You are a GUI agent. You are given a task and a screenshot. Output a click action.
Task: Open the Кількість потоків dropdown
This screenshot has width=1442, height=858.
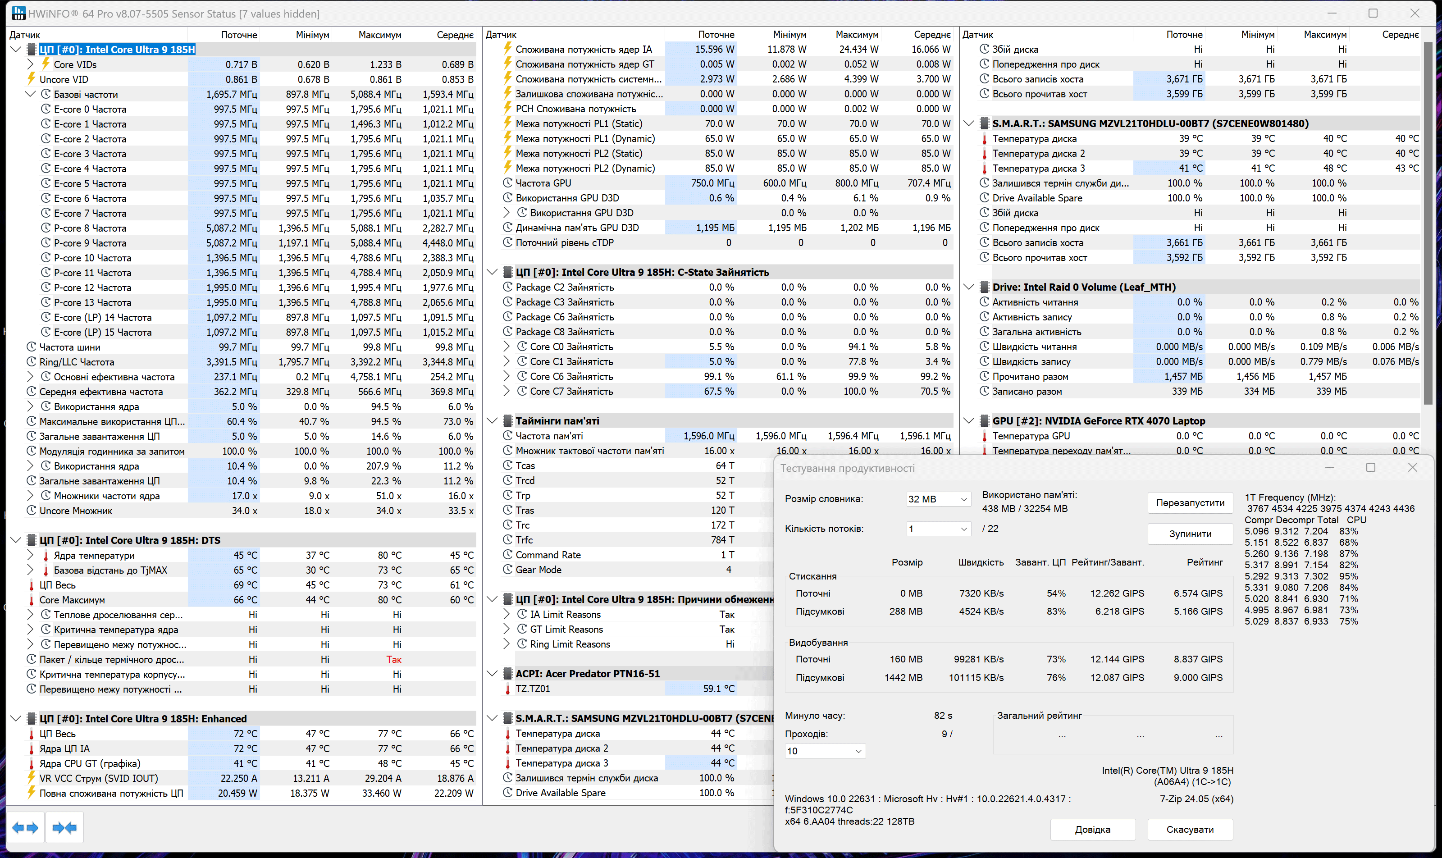pyautogui.click(x=938, y=529)
